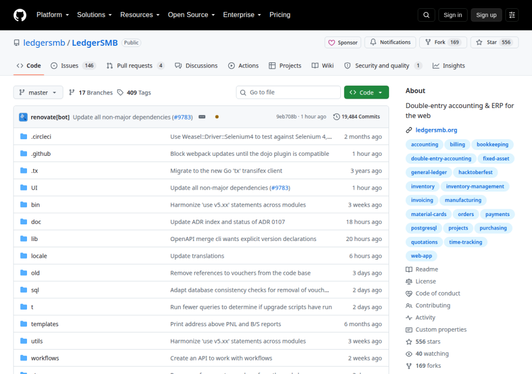532x374 pixels.
Task: Open the workflows folder
Action: pos(45,358)
